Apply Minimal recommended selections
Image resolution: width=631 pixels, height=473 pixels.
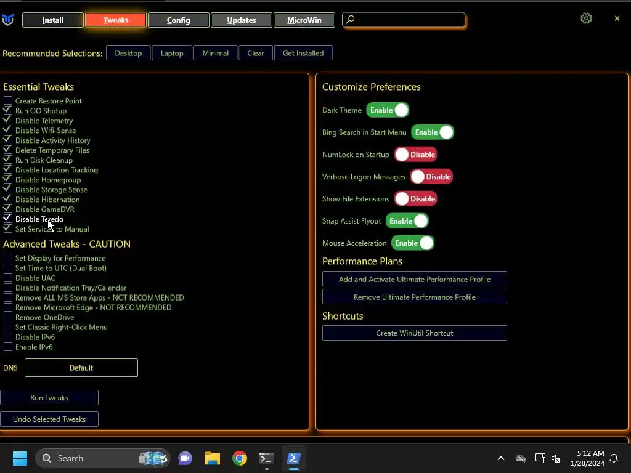coord(215,53)
